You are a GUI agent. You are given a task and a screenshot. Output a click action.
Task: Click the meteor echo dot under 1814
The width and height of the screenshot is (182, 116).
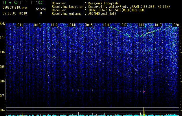point(79,90)
